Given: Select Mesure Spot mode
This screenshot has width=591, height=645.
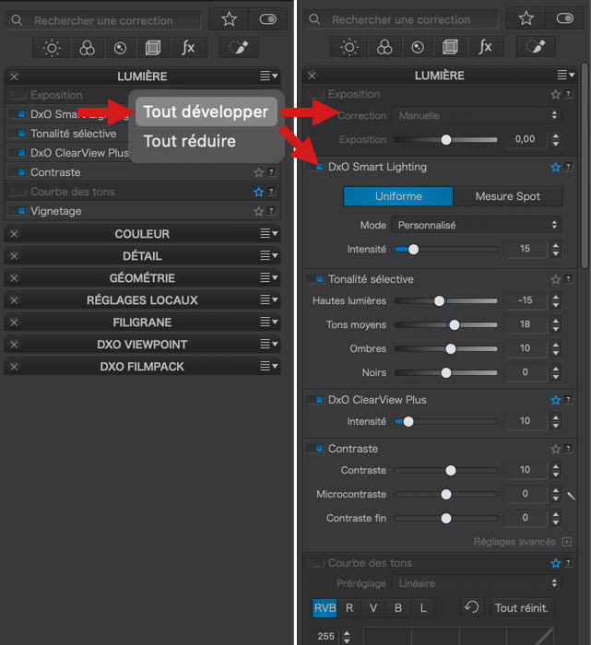Looking at the screenshot, I should [x=508, y=196].
